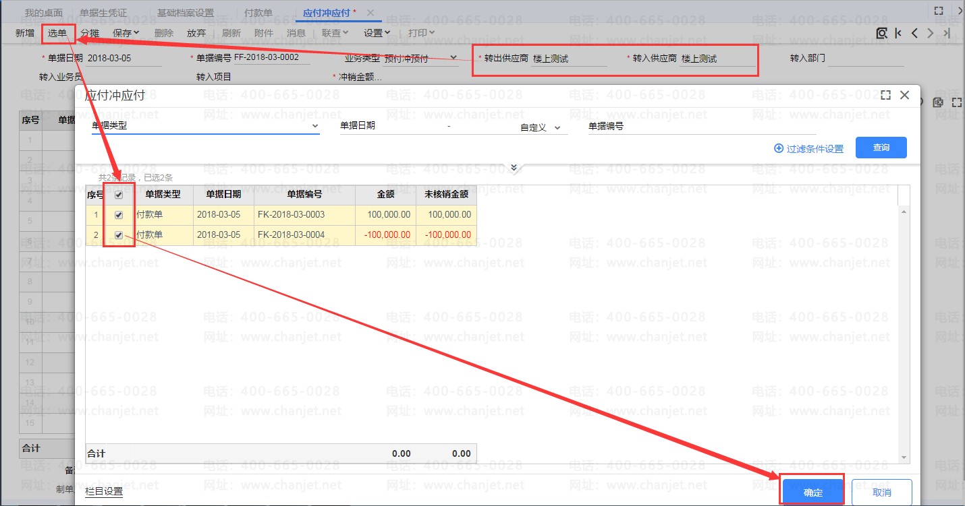The image size is (965, 506).
Task: Click 附件 in the toolbar
Action: (264, 32)
